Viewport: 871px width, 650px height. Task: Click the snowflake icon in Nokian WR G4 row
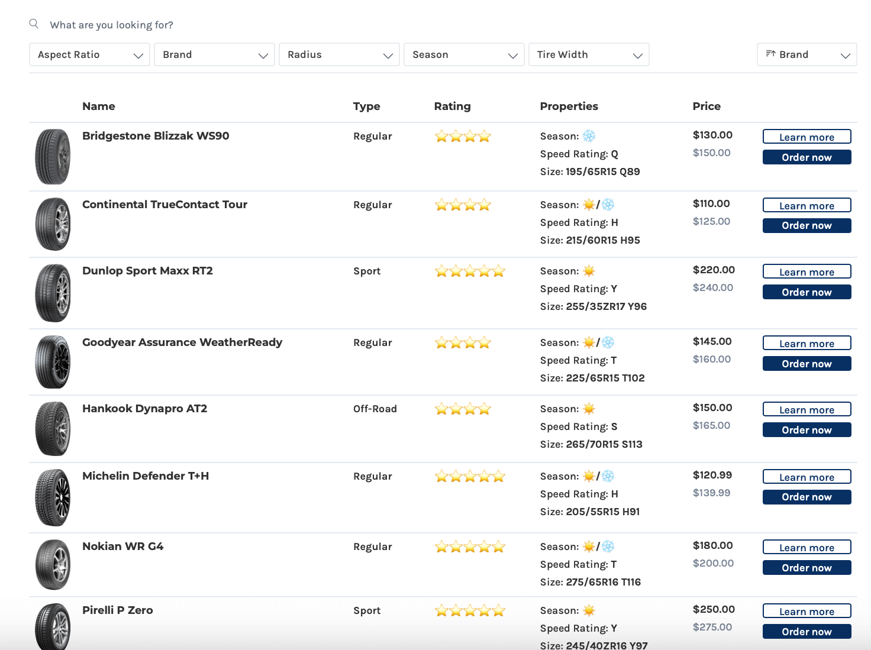pos(608,546)
